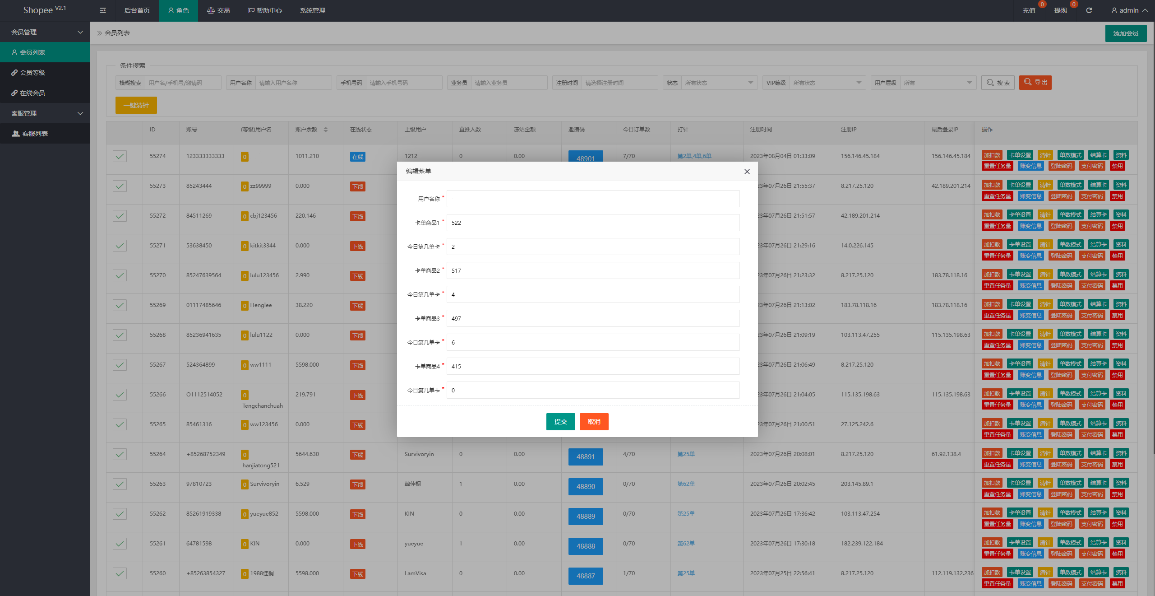The height and width of the screenshot is (596, 1155).
Task: Toggle the checkbox for ID 55262
Action: (120, 514)
